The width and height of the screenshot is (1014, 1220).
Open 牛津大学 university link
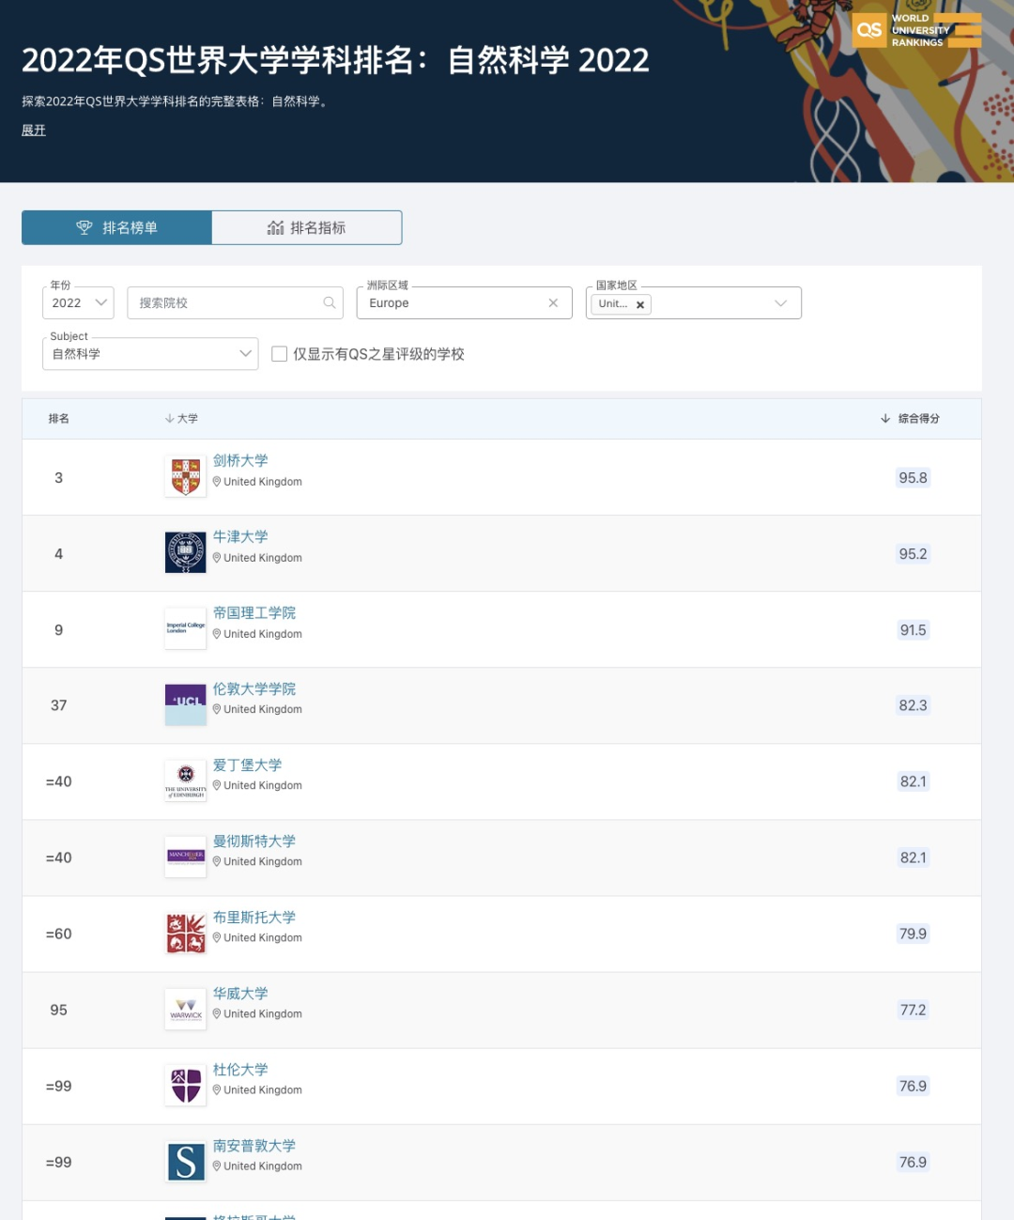pyautogui.click(x=240, y=536)
